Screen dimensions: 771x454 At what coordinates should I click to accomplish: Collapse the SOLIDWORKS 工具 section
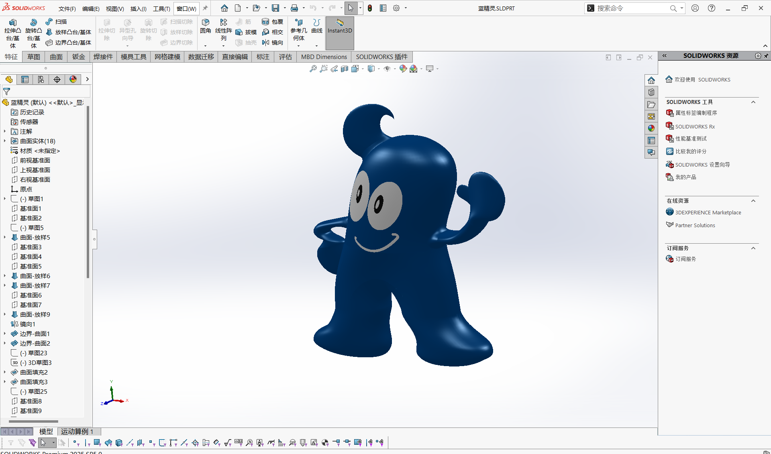pos(753,102)
